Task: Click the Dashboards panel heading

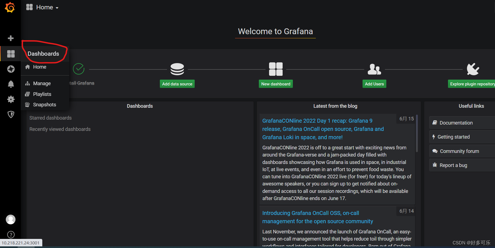Action: pyautogui.click(x=140, y=106)
